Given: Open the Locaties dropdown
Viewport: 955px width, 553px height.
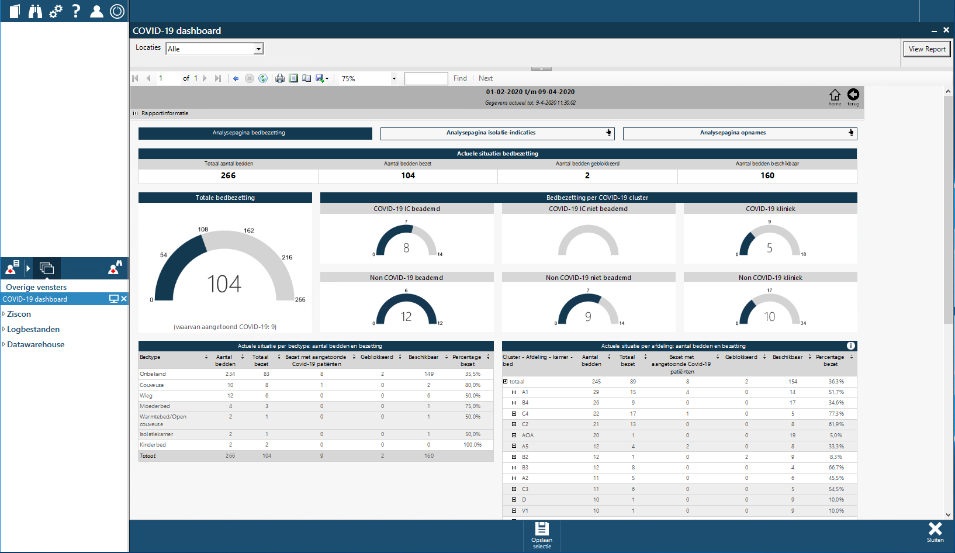Looking at the screenshot, I should click(x=258, y=49).
